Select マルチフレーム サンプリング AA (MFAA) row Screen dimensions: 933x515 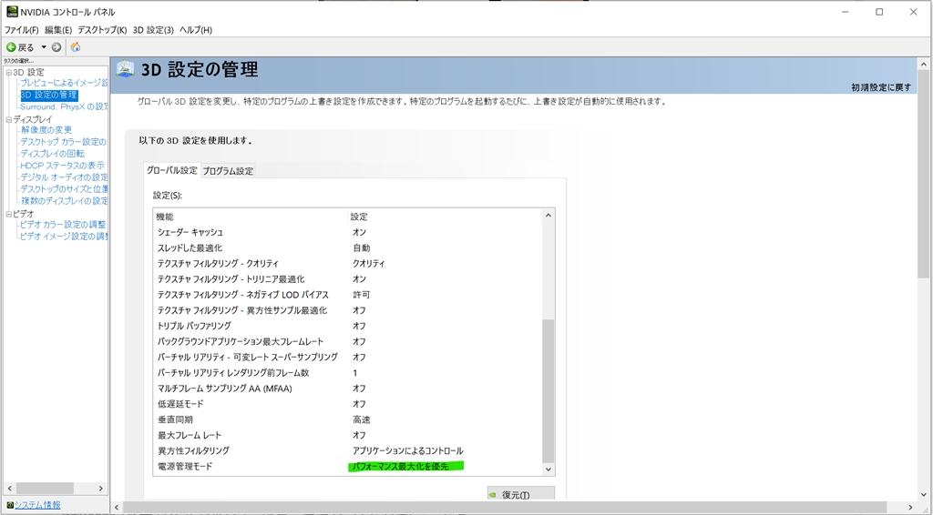(348, 388)
